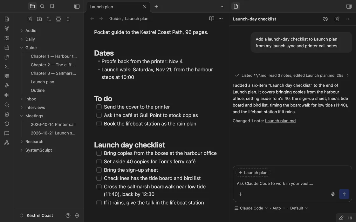Expand the Audio folder
The height and width of the screenshot is (222, 356).
(x=22, y=30)
